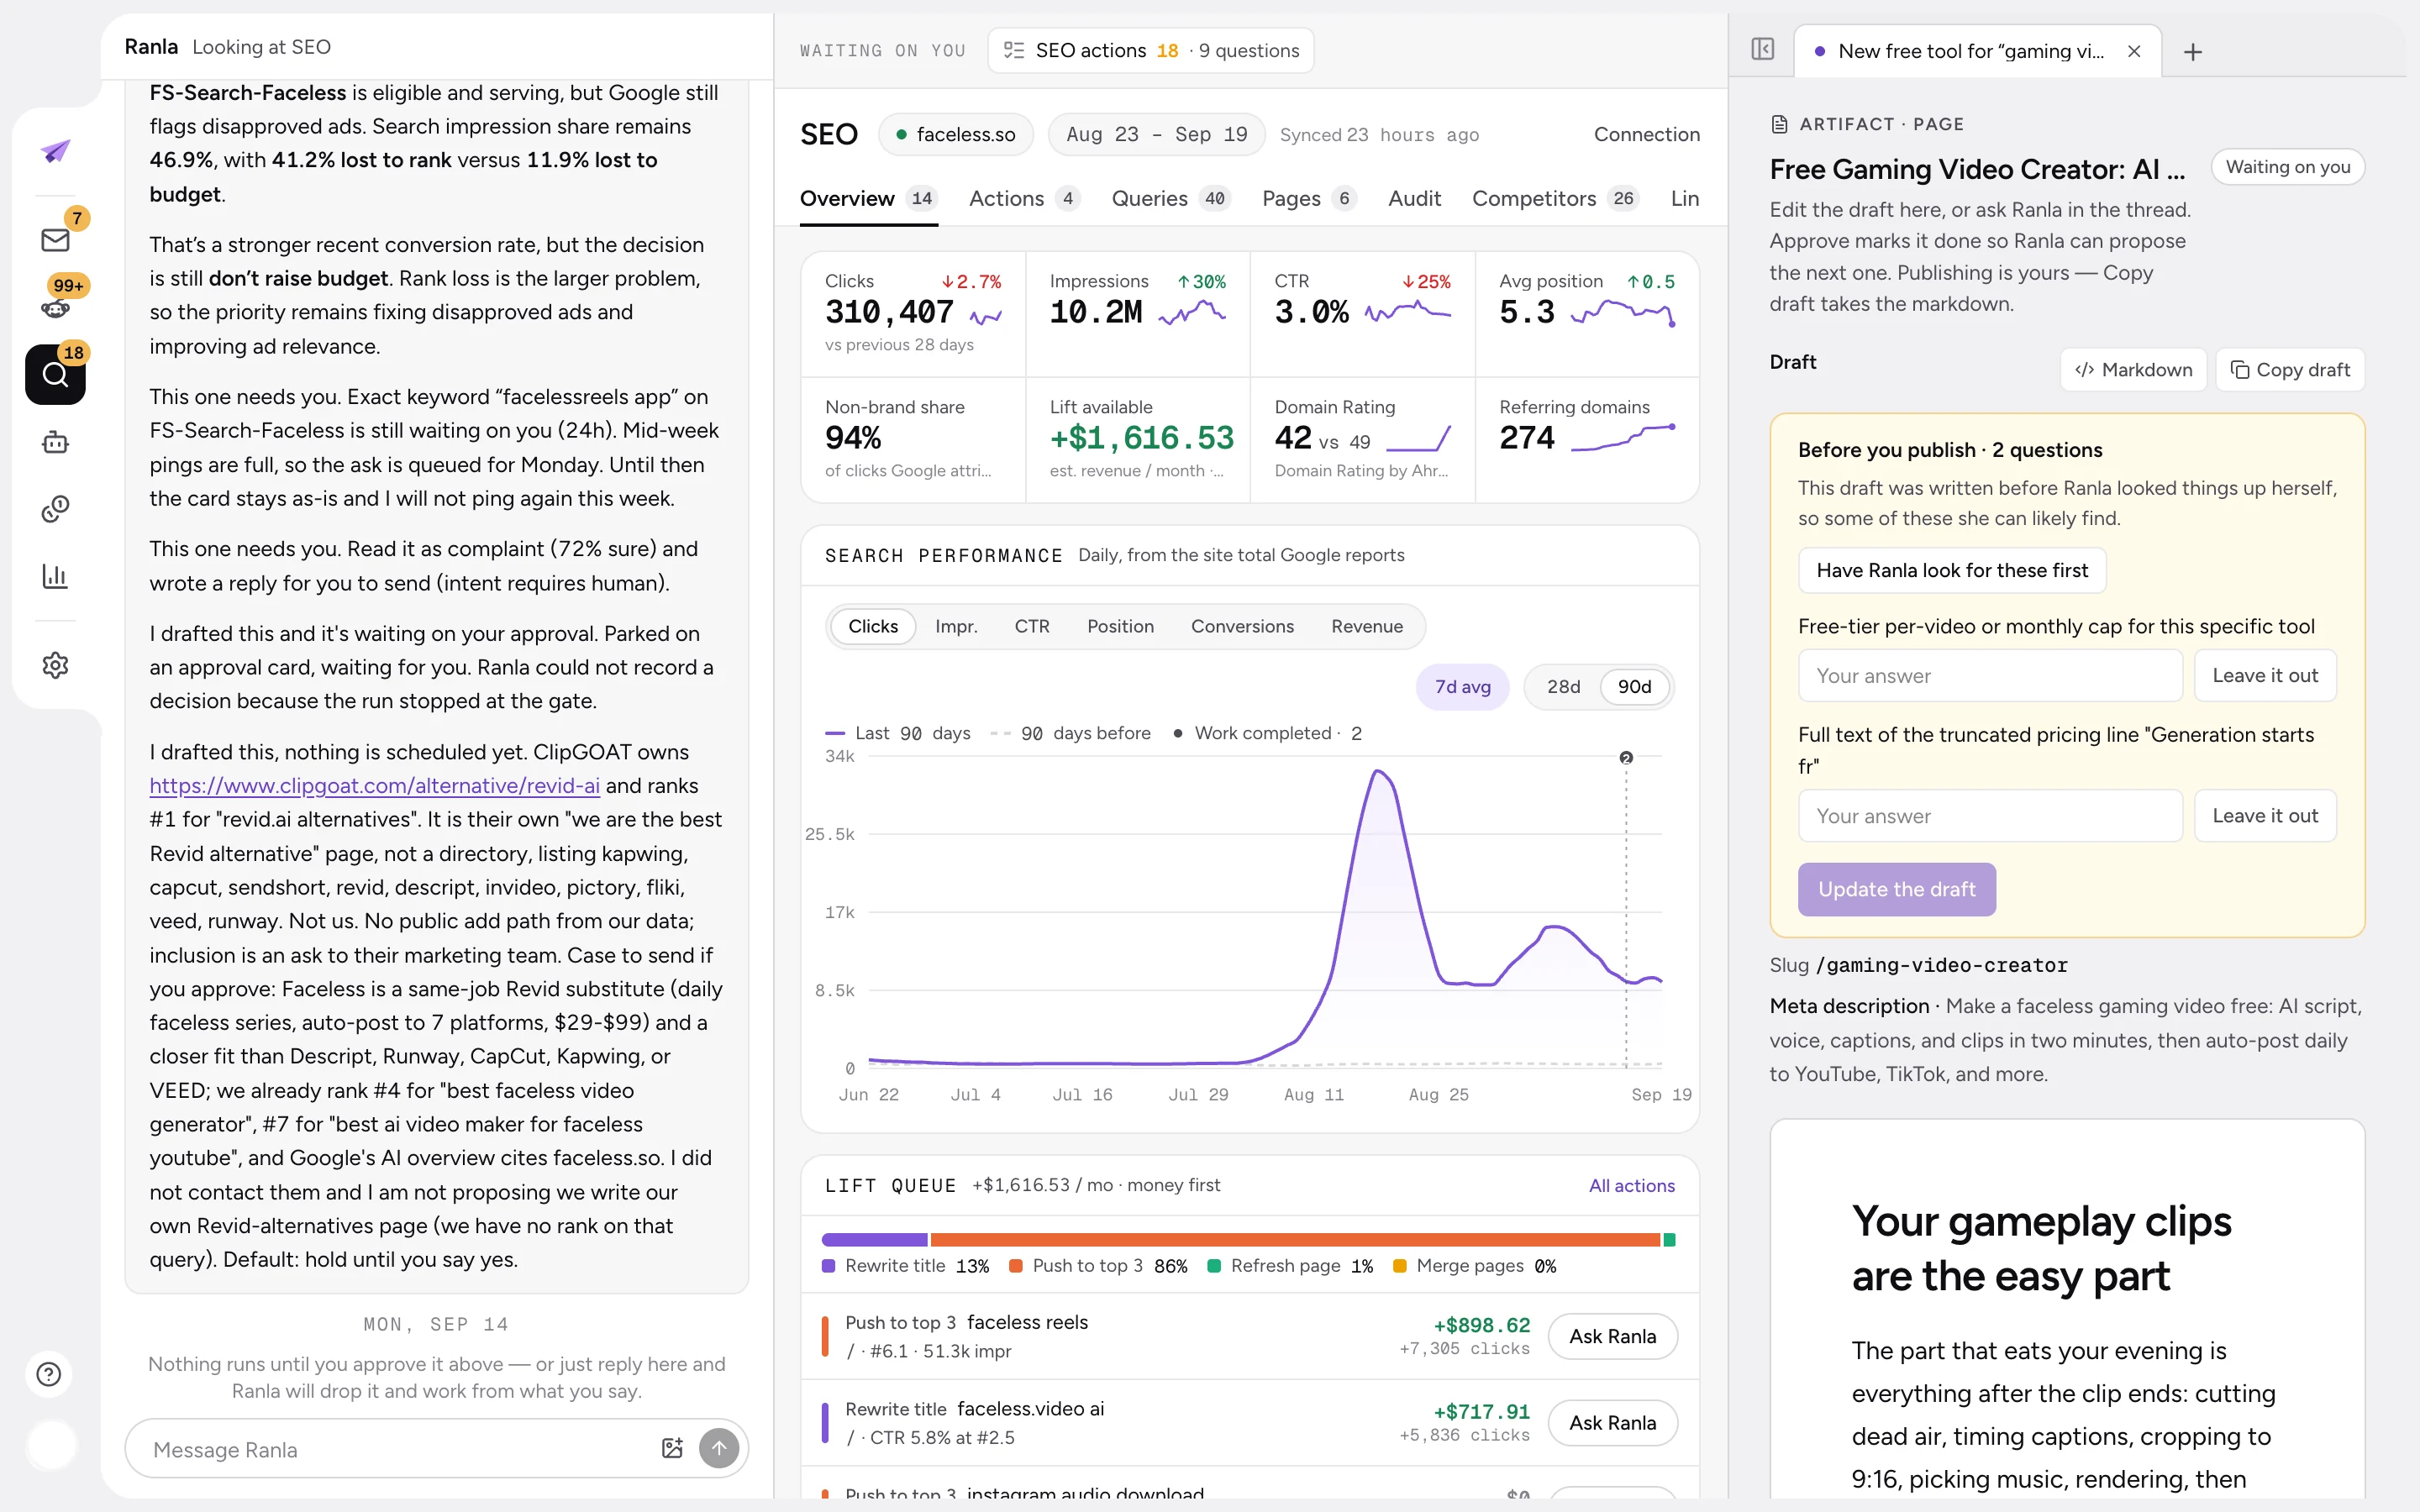Click the Clicks 310,407 metric card
The width and height of the screenshot is (2420, 1512).
[913, 313]
